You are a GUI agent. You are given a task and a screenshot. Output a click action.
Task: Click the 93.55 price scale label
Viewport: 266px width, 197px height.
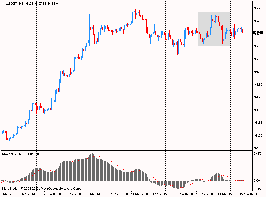coord(258,123)
